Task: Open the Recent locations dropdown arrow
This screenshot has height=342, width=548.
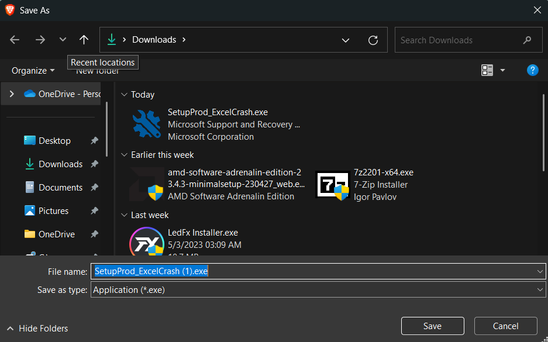Action: (x=63, y=40)
